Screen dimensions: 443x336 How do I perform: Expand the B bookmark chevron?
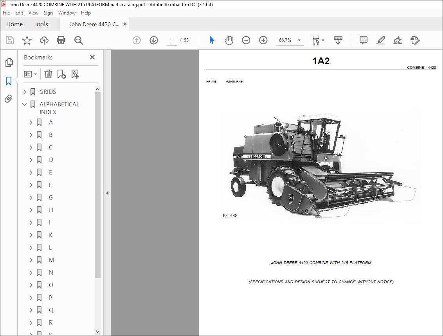tap(31, 135)
